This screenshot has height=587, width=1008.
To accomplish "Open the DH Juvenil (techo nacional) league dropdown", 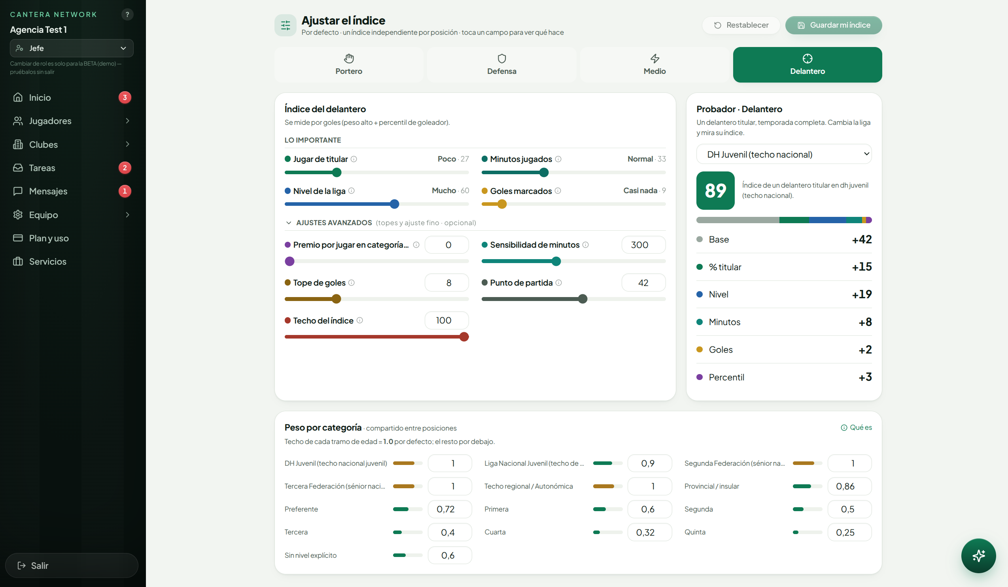I will [x=784, y=154].
